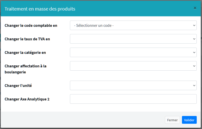Open the catégorie dropdown
Viewport: 202px width, 129px height.
coord(130,52)
